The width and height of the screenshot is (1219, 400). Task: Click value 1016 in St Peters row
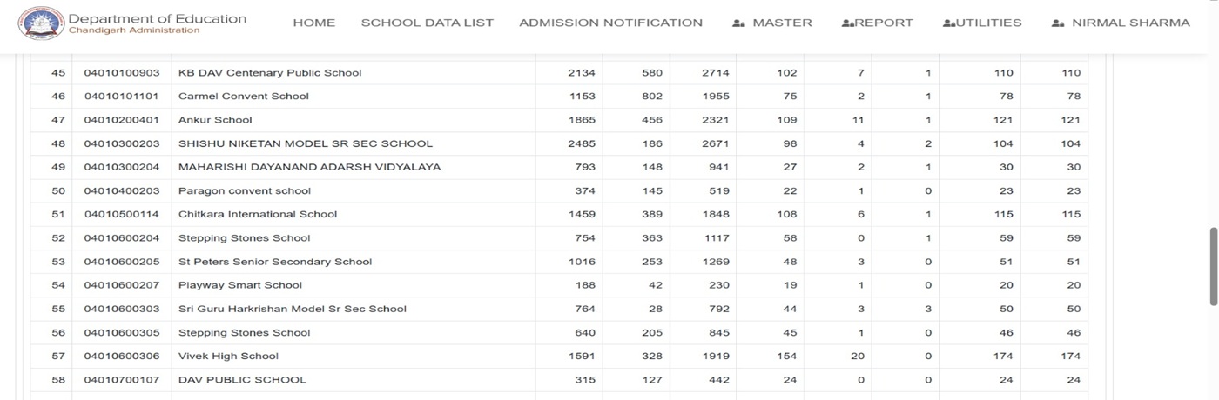pyautogui.click(x=582, y=262)
